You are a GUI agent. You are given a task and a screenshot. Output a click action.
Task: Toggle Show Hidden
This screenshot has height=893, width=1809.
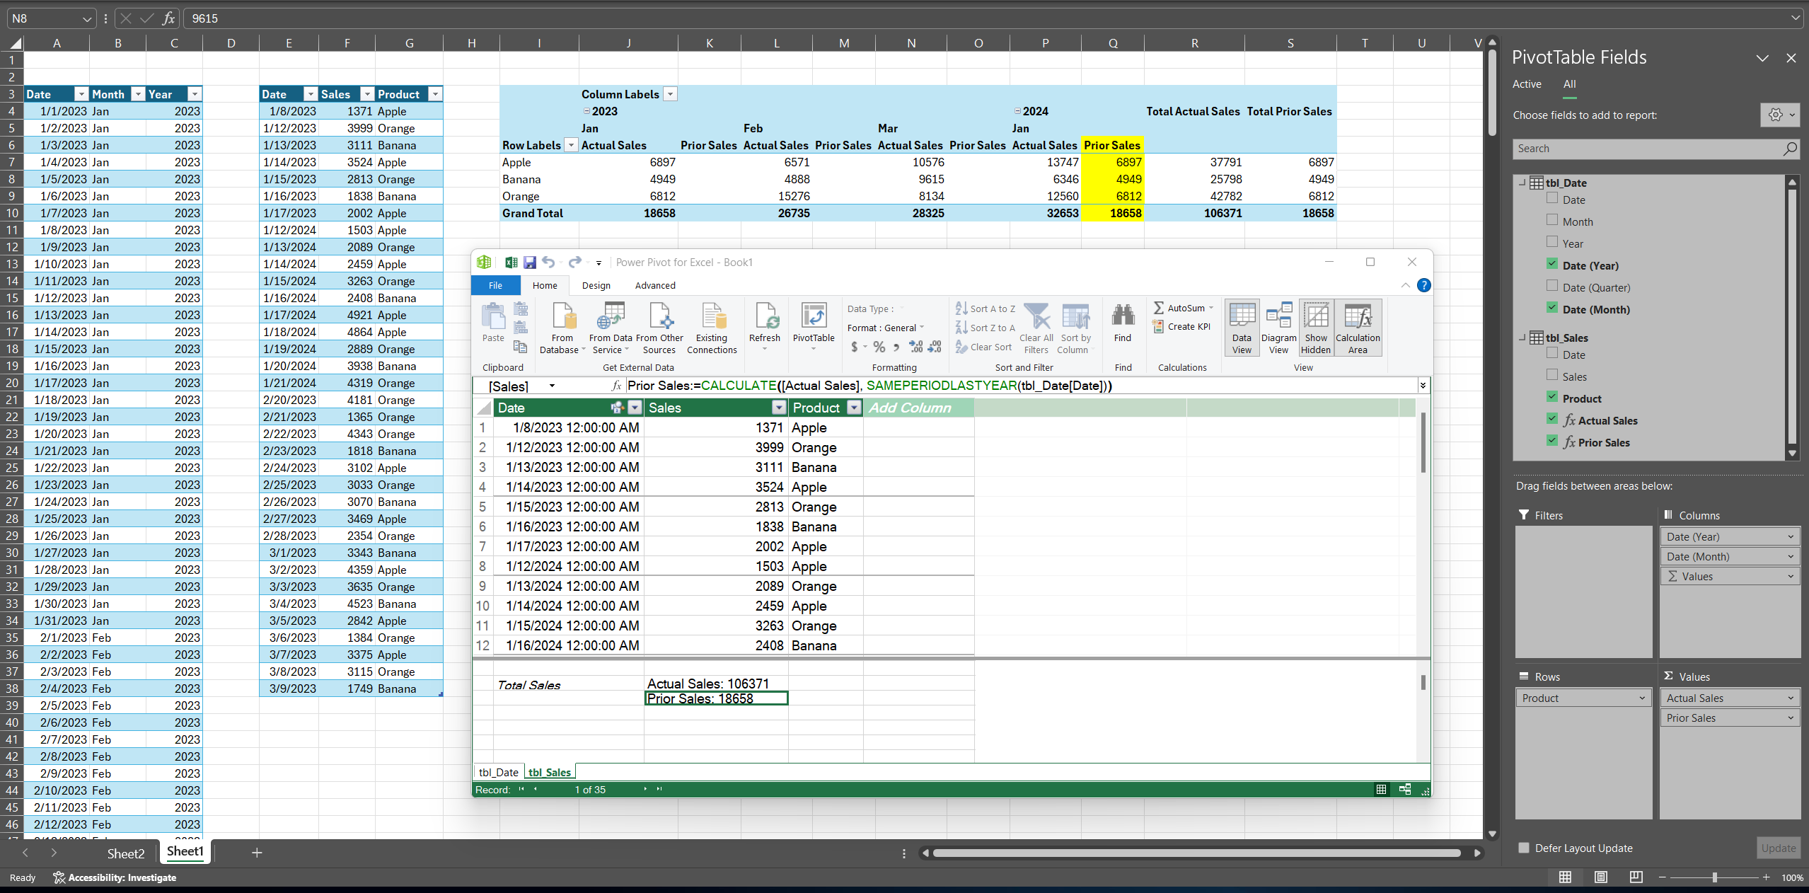click(1316, 328)
